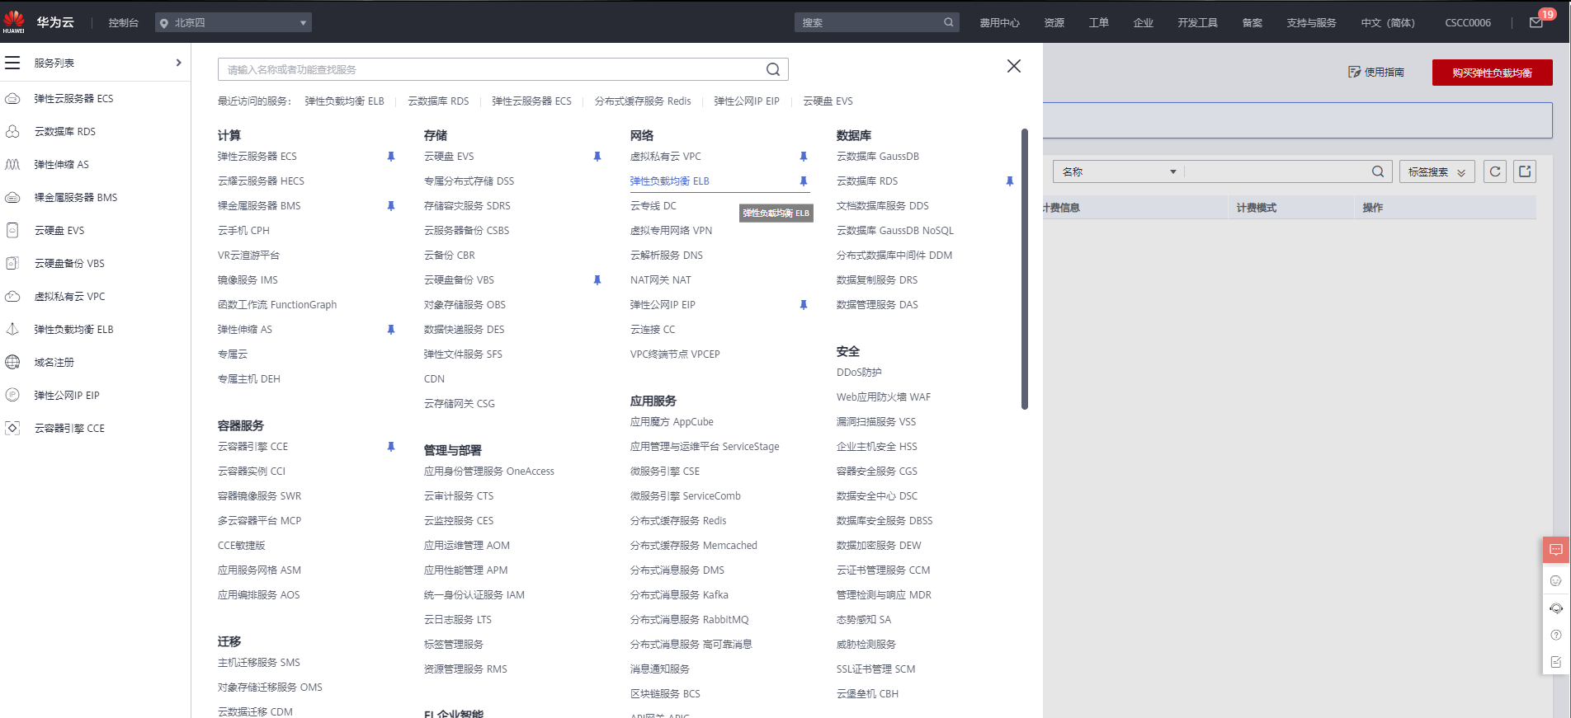Expand the 服务列表 chevron arrow
The image size is (1571, 718).
(x=179, y=63)
